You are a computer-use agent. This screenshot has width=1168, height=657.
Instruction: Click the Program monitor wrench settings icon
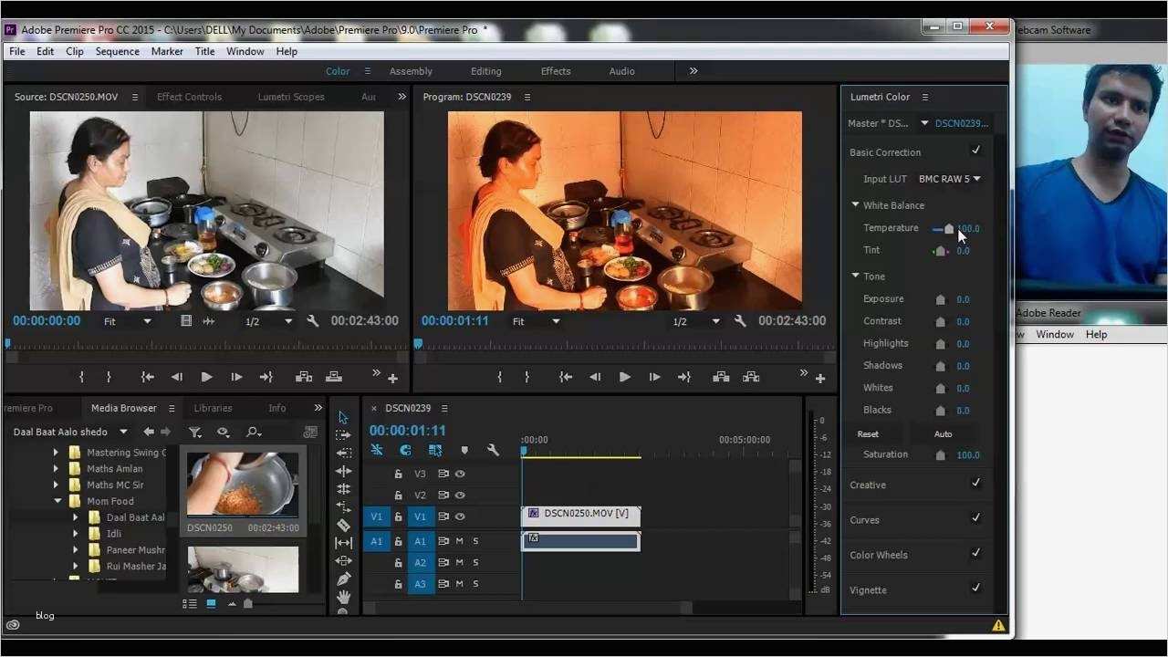click(x=740, y=321)
